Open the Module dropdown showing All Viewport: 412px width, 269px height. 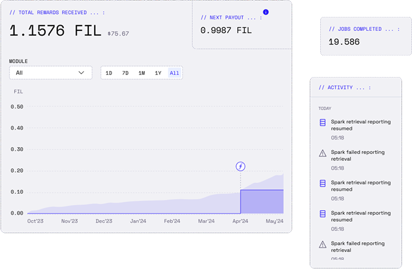pos(50,73)
